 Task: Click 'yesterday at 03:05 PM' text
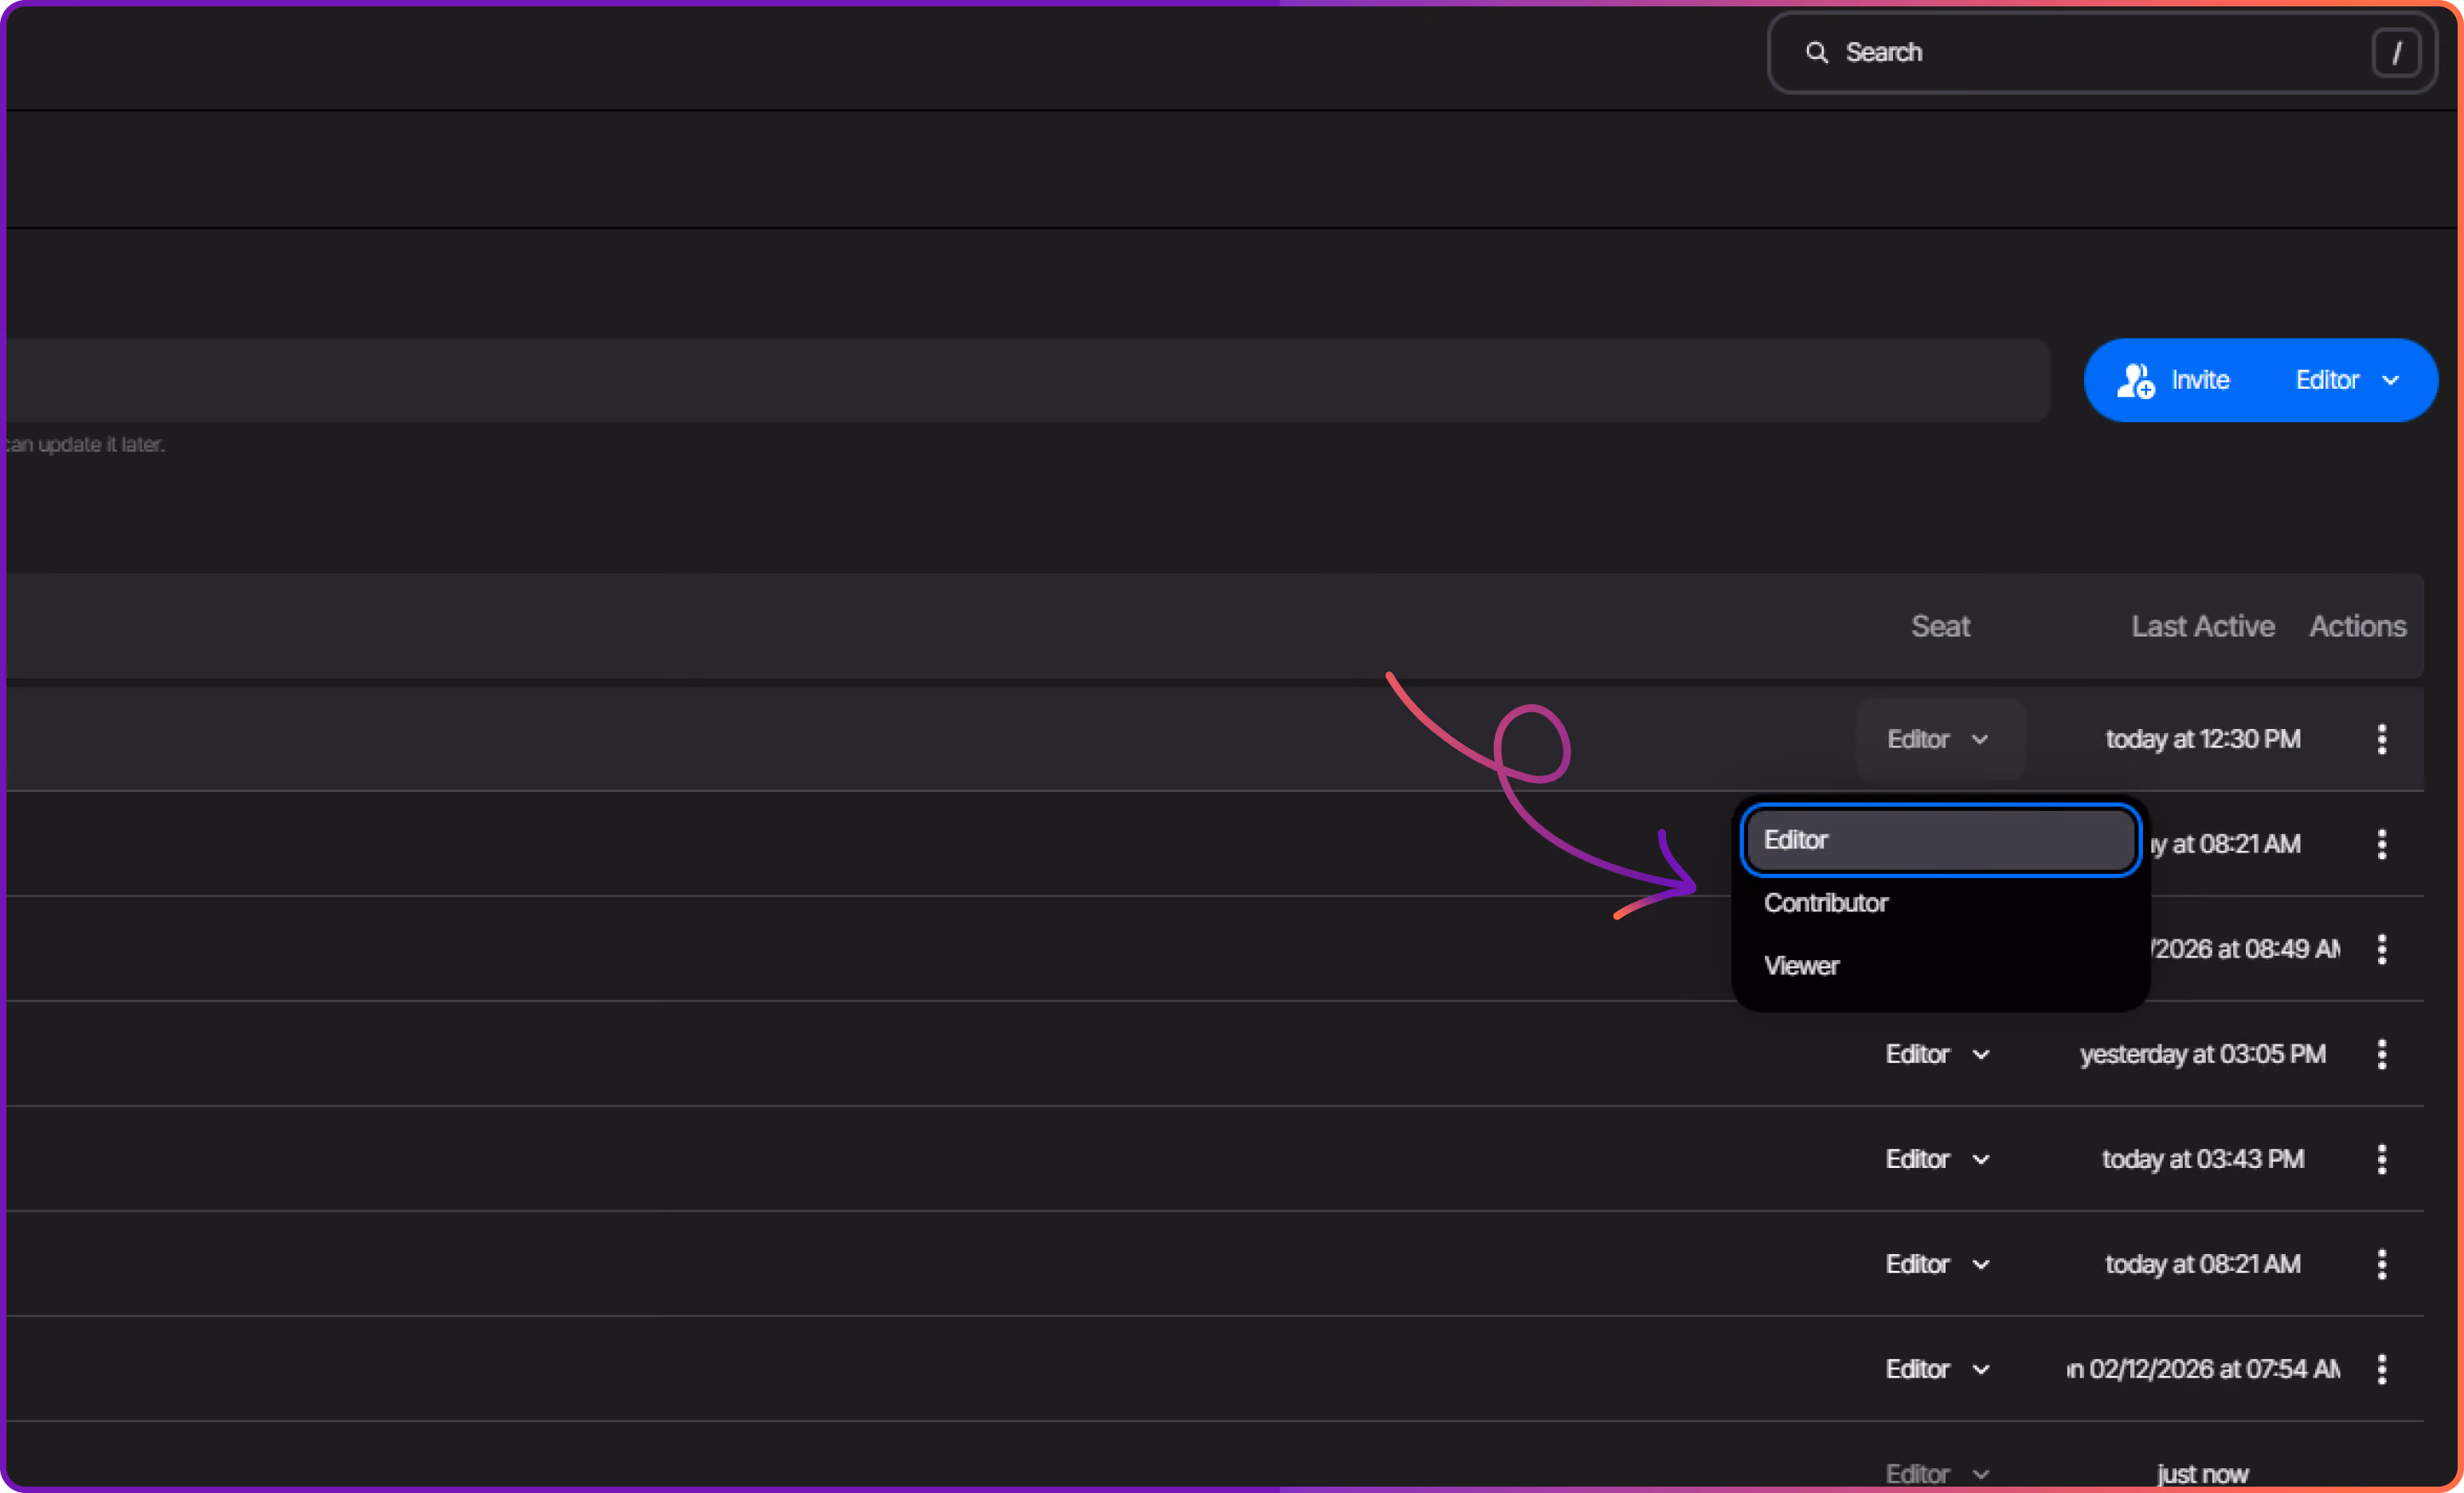2202,1055
